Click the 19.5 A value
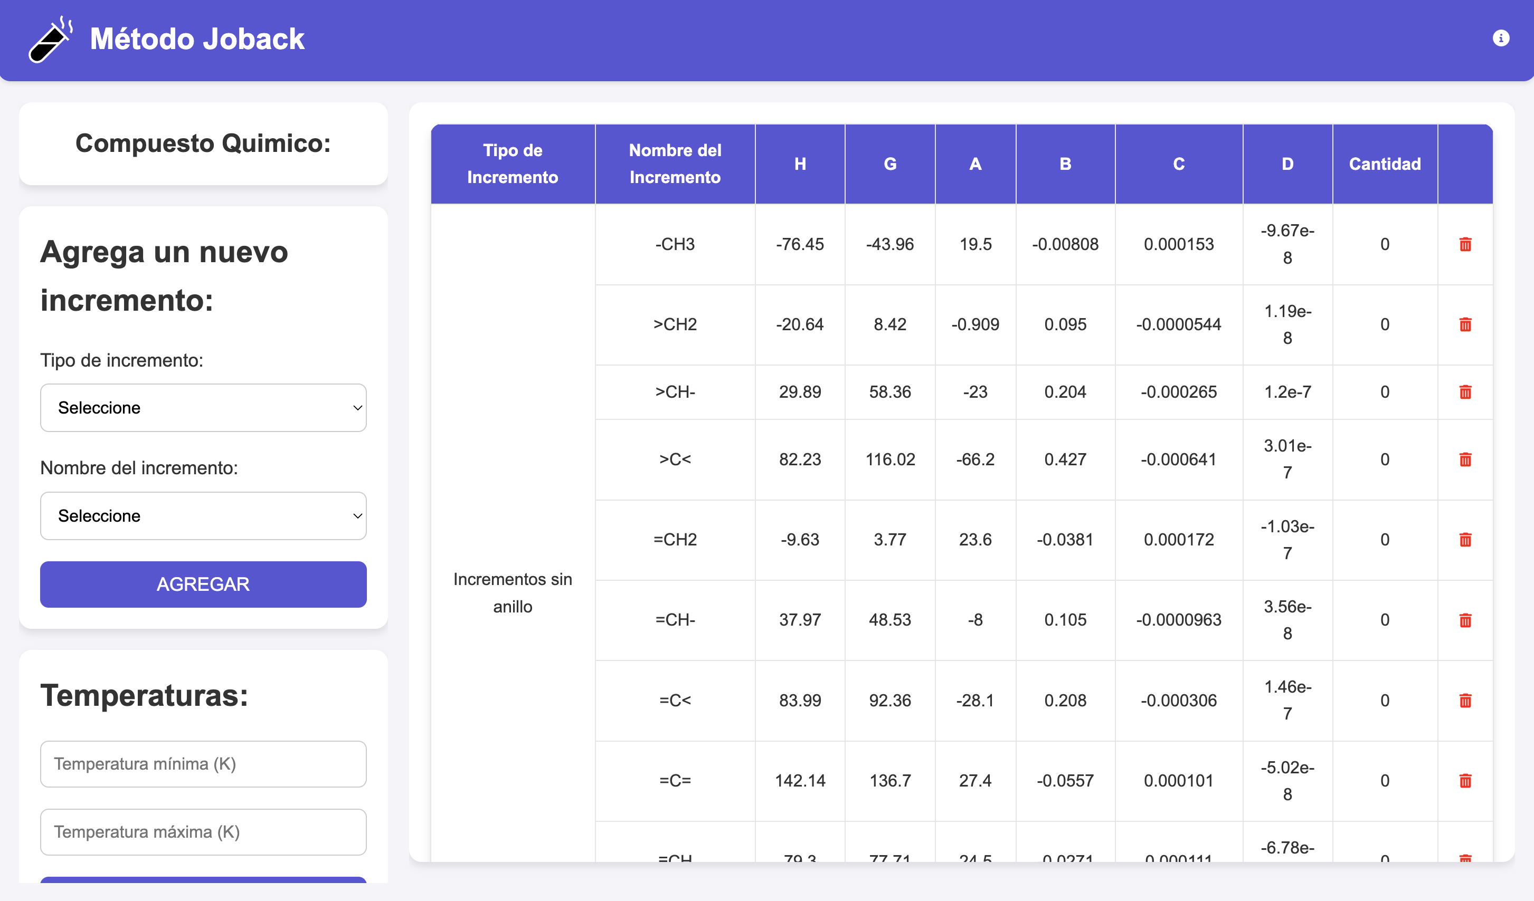This screenshot has height=901, width=1534. coord(975,245)
